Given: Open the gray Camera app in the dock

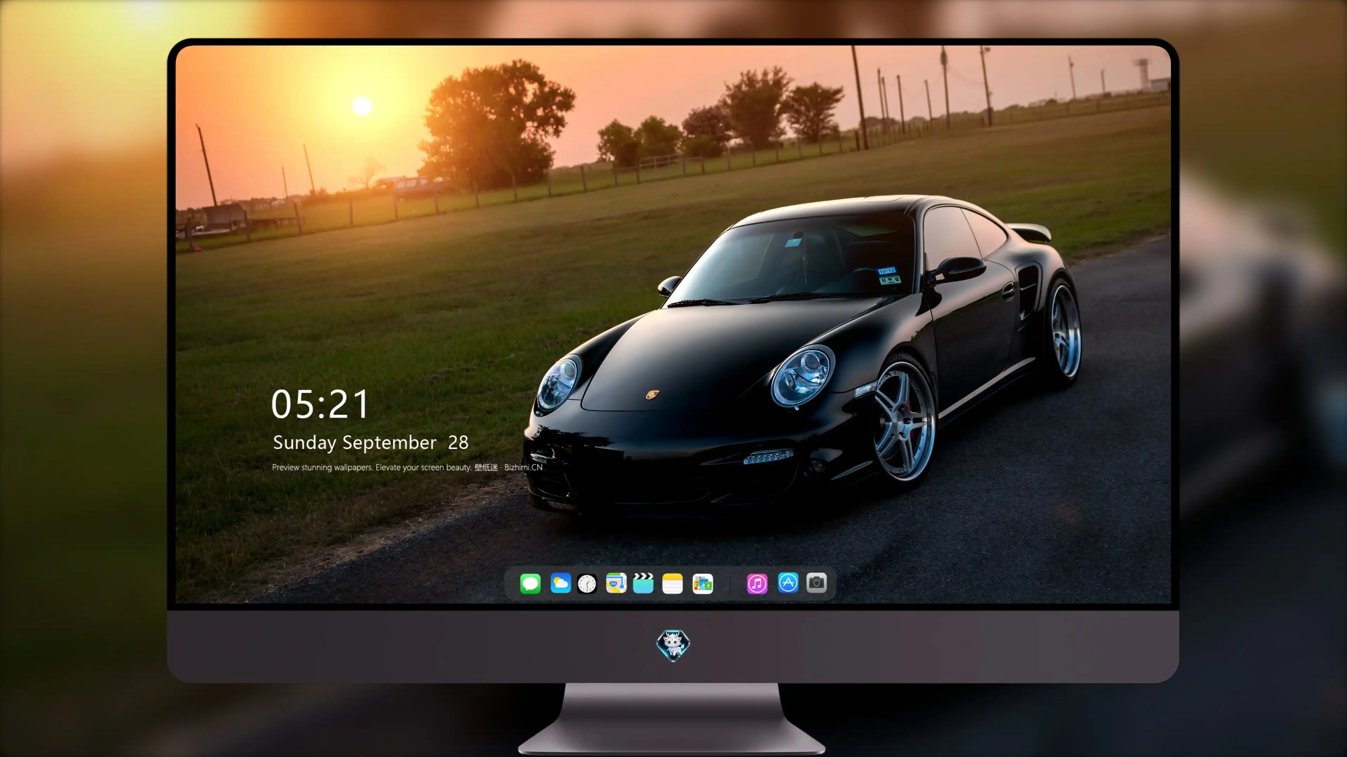Looking at the screenshot, I should pyautogui.click(x=817, y=582).
